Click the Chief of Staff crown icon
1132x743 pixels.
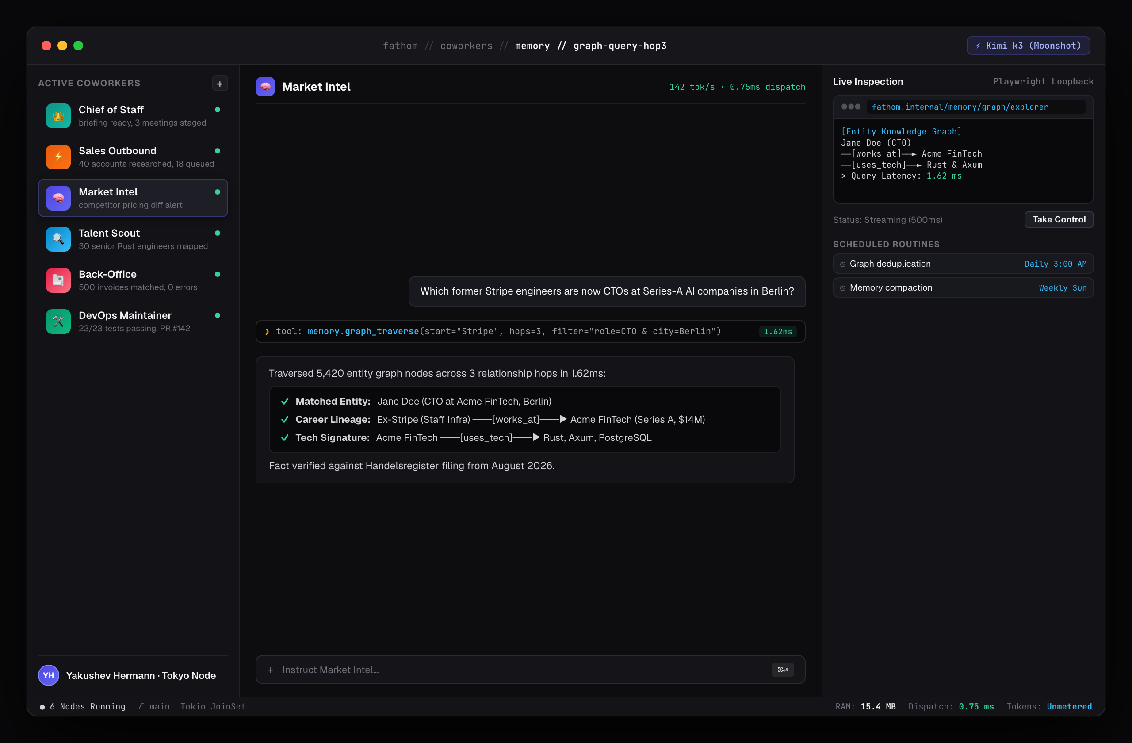(58, 115)
